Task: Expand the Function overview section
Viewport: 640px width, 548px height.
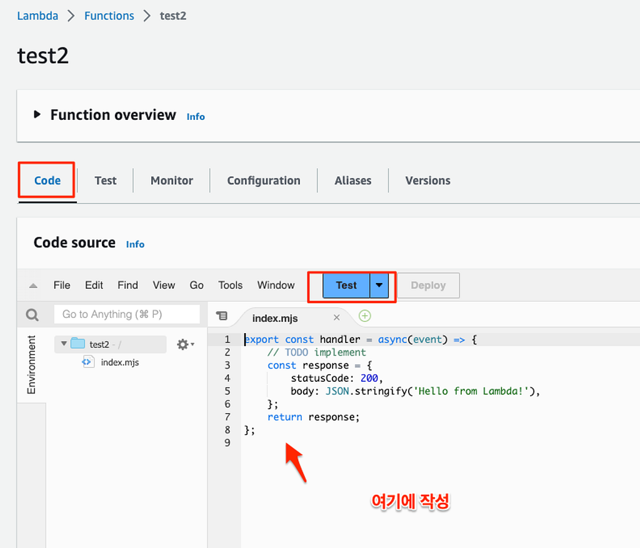Action: click(x=37, y=114)
